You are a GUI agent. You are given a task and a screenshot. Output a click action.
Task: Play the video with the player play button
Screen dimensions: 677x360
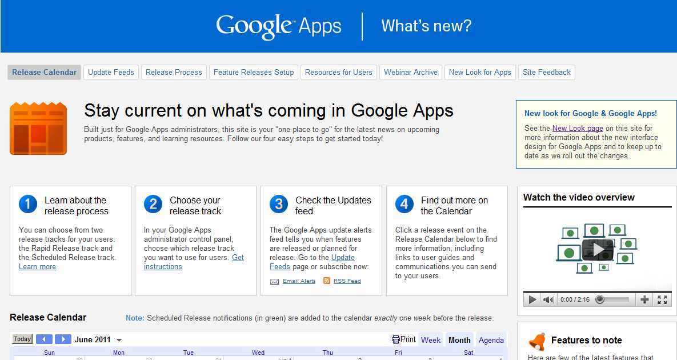(532, 299)
